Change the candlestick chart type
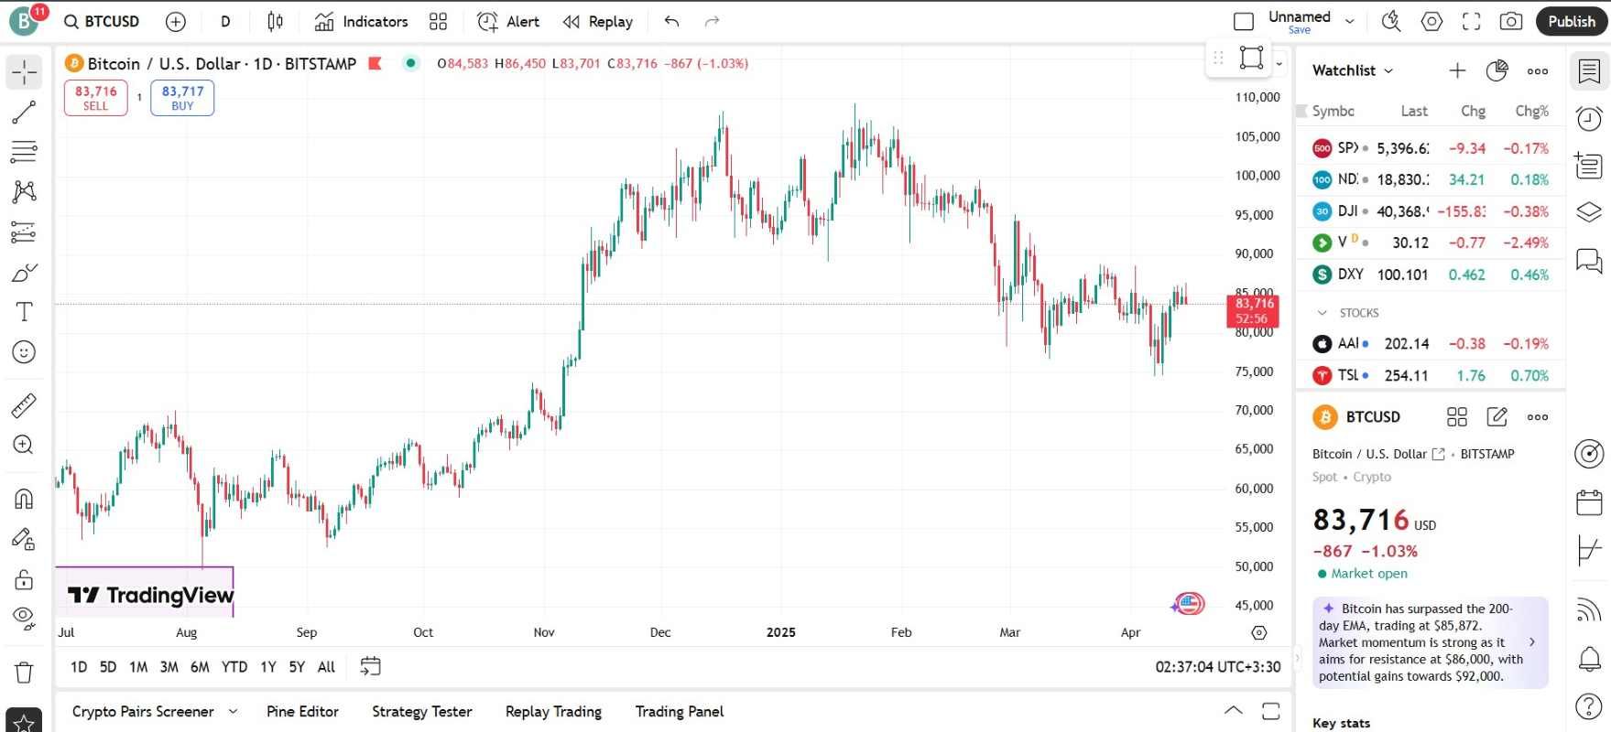 (x=275, y=21)
